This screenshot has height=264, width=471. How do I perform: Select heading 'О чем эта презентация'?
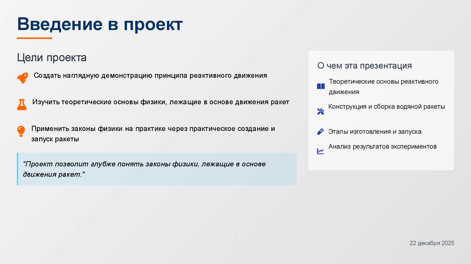click(364, 65)
